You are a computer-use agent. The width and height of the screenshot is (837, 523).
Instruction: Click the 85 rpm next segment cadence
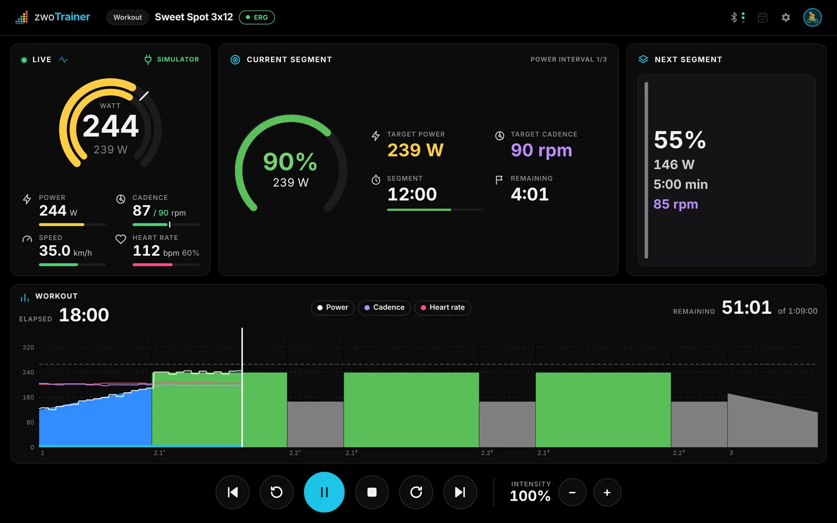coord(676,204)
